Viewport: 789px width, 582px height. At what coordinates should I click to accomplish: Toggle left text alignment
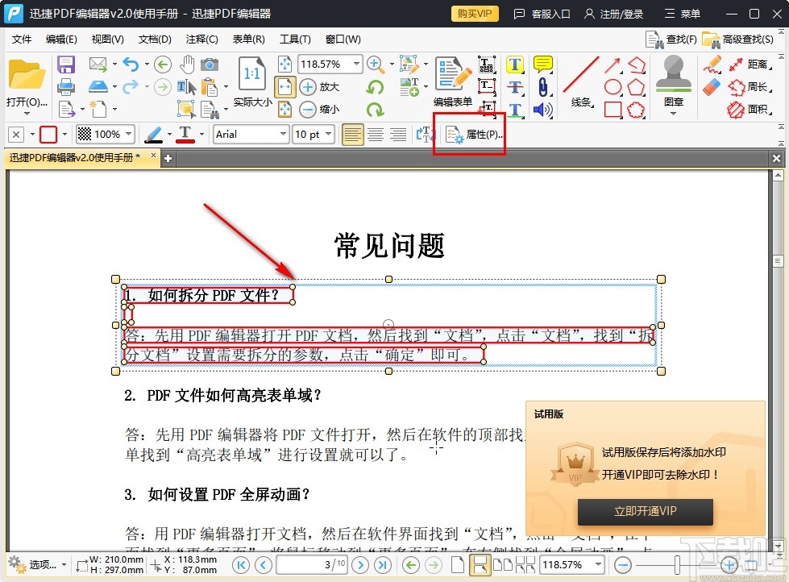pyautogui.click(x=352, y=134)
